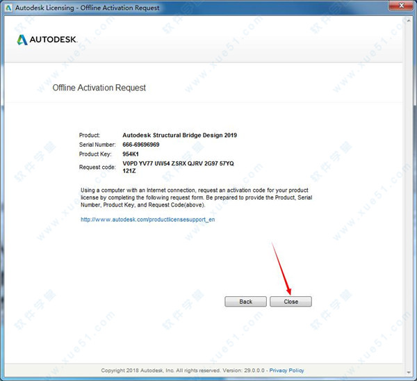Click the product key value 954K1

(x=131, y=154)
